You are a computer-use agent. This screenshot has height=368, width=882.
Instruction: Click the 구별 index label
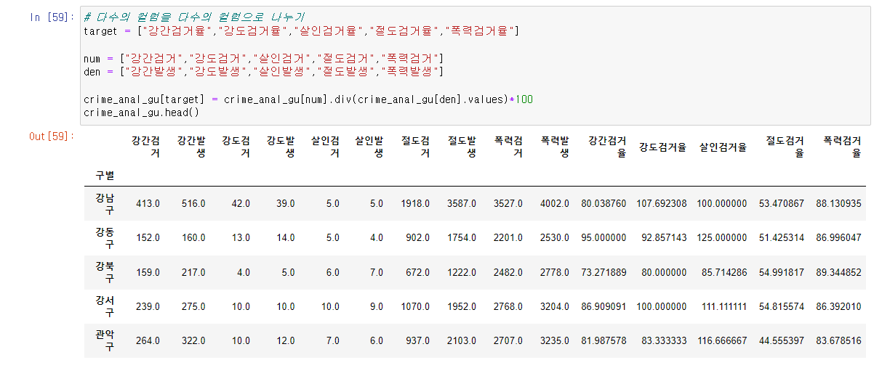pos(104,175)
